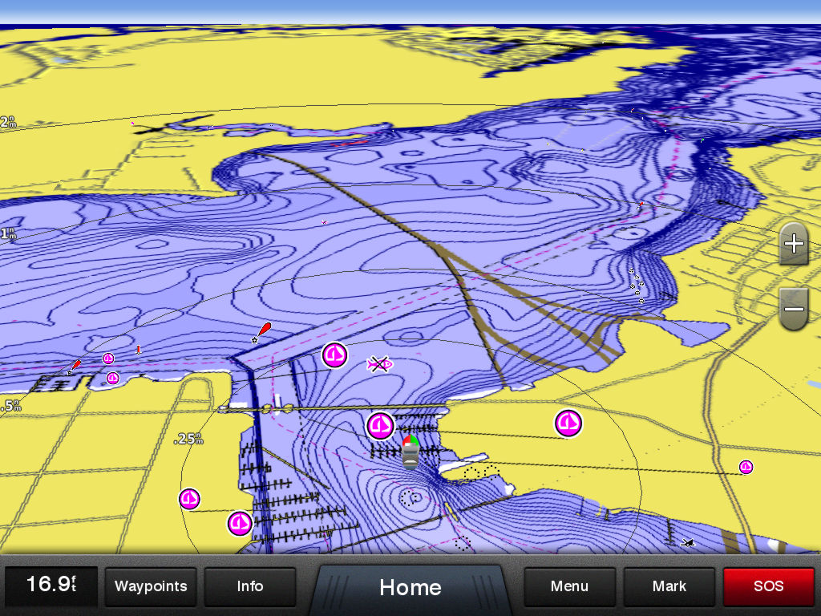Select sailboat waypoint just above the vessel icon

[380, 425]
